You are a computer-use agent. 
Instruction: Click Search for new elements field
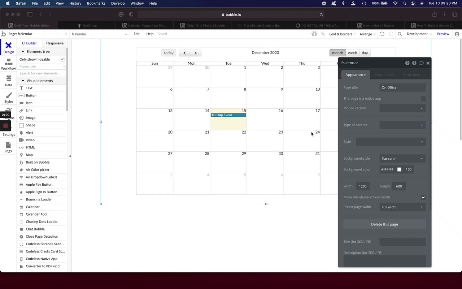coord(42,73)
